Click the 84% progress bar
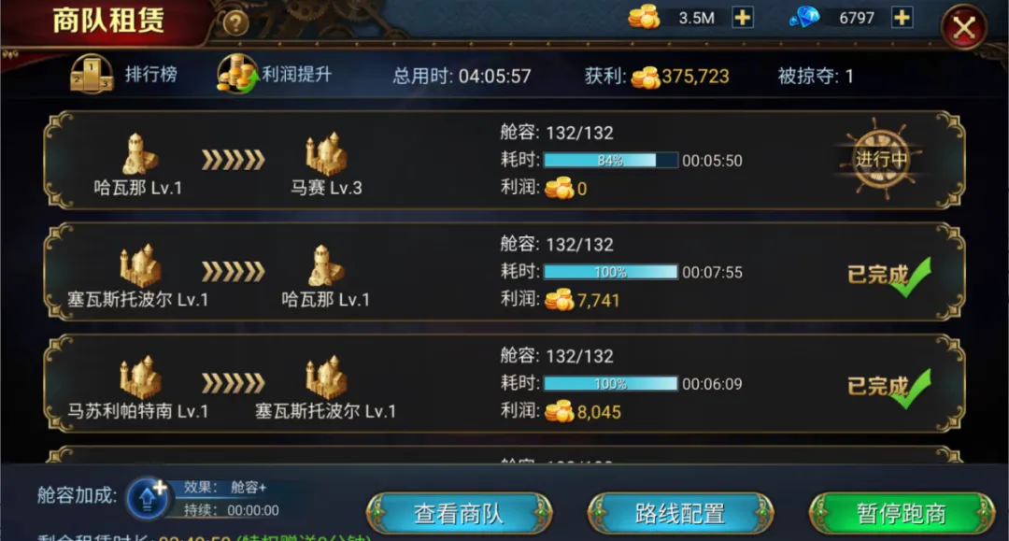This screenshot has height=541, width=1009. pyautogui.click(x=611, y=160)
